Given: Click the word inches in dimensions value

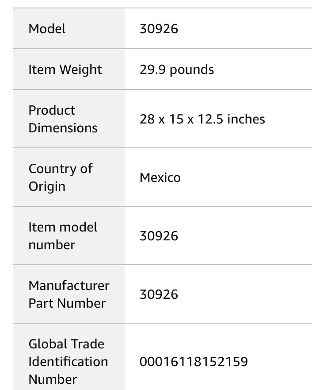Looking at the screenshot, I should [246, 119].
